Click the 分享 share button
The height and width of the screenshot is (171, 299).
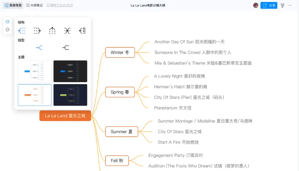pos(269,5)
